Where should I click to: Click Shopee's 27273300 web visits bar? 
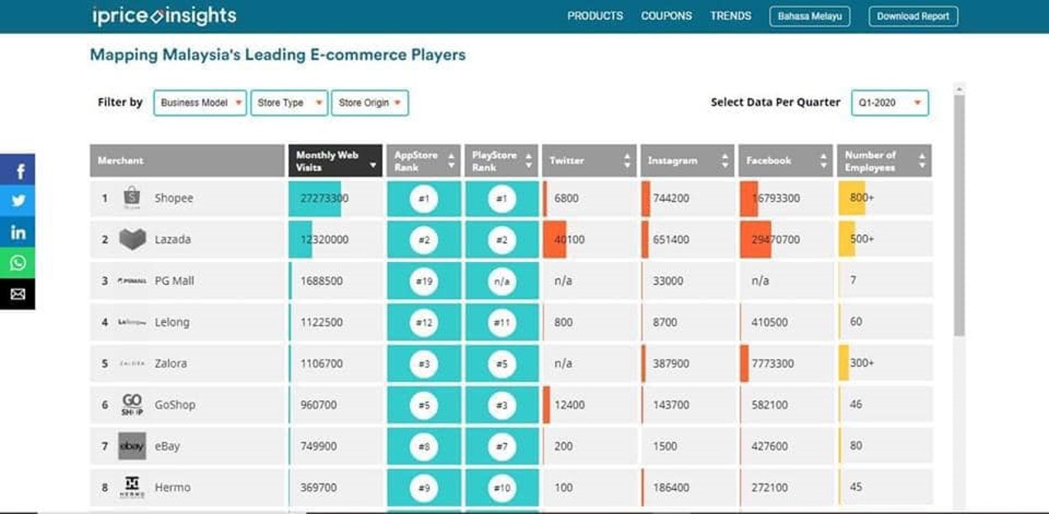point(315,199)
